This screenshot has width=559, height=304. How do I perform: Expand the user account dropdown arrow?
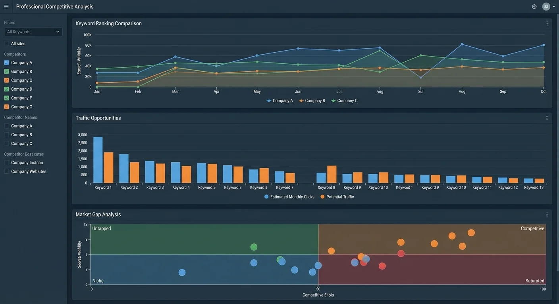pyautogui.click(x=554, y=7)
